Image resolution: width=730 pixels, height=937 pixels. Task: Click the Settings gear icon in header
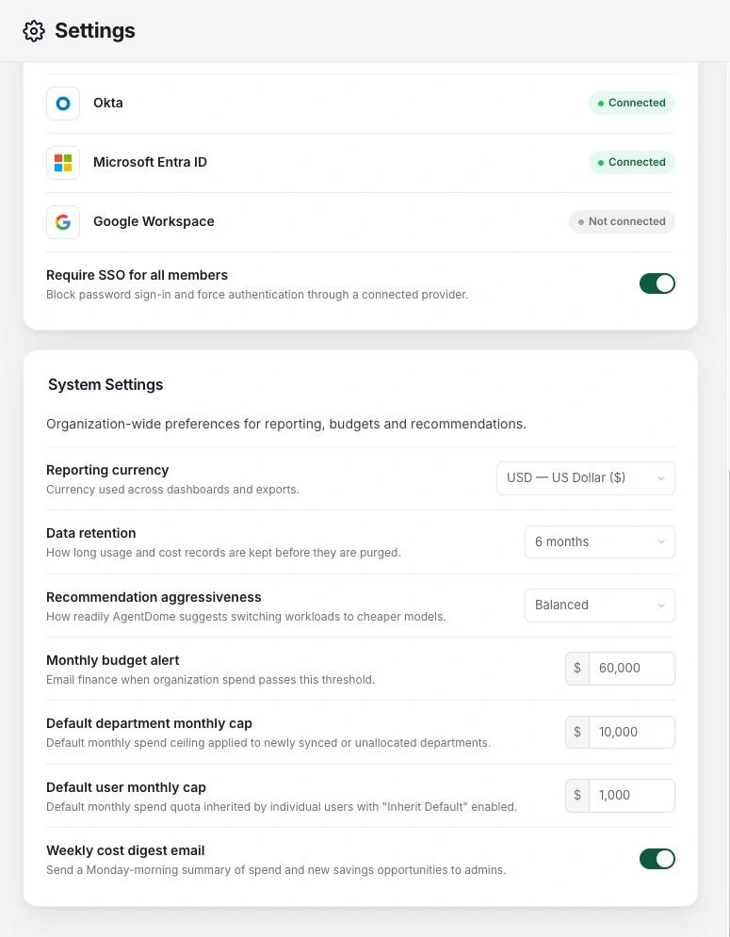pos(34,31)
